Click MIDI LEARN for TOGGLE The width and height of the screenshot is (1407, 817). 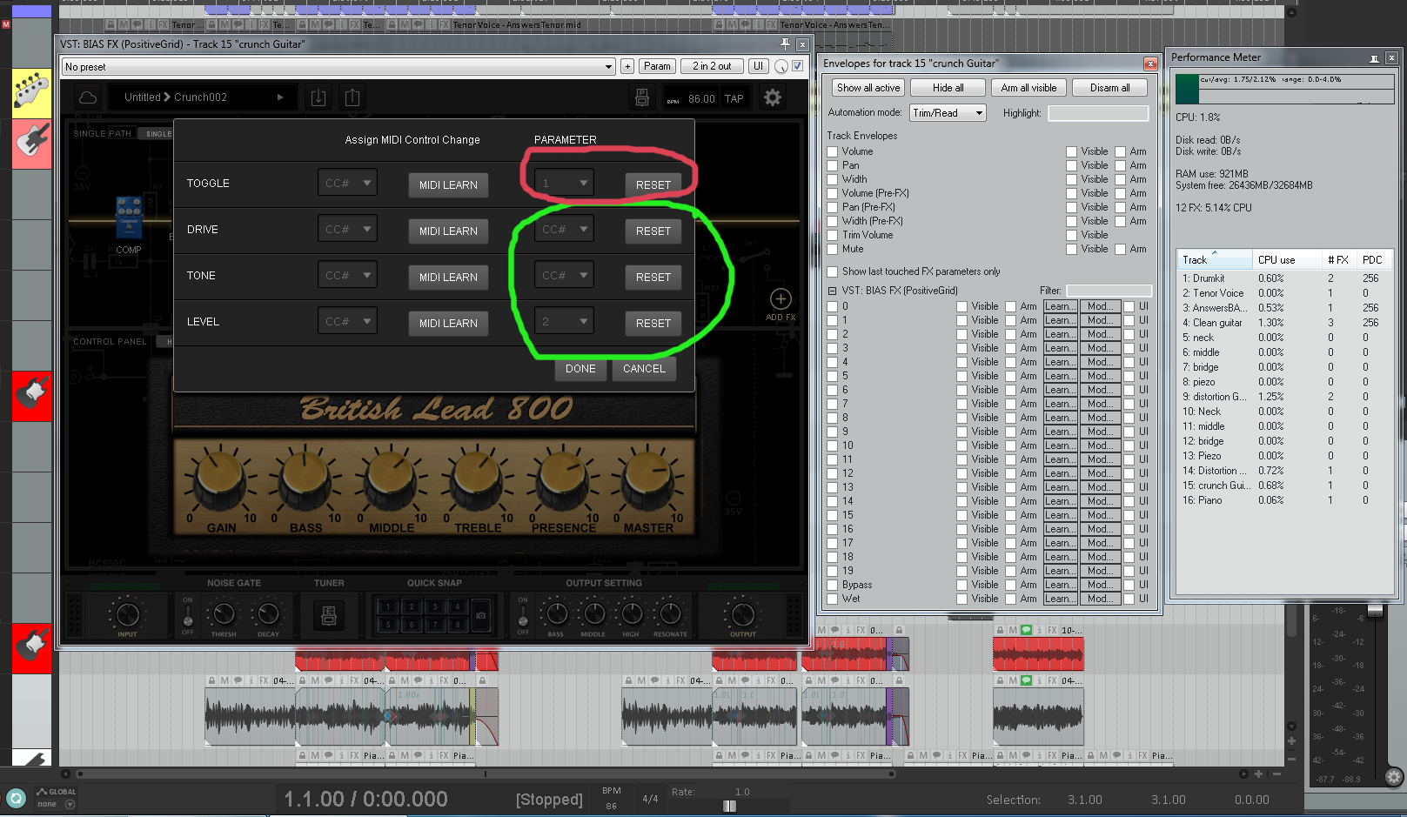point(448,184)
